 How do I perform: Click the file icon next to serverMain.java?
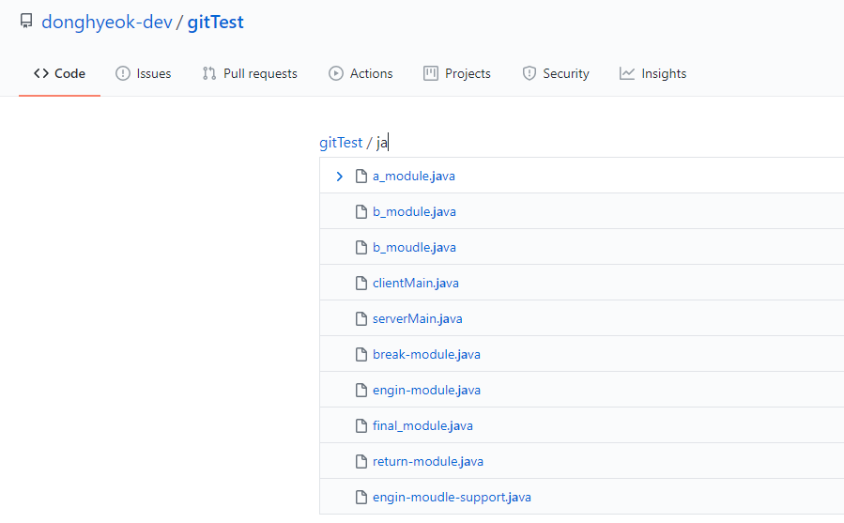[361, 319]
